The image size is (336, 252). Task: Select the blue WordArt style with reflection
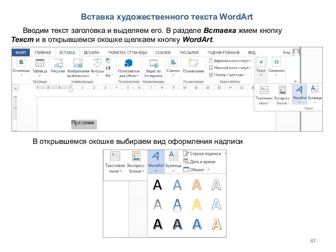[x=177, y=205]
